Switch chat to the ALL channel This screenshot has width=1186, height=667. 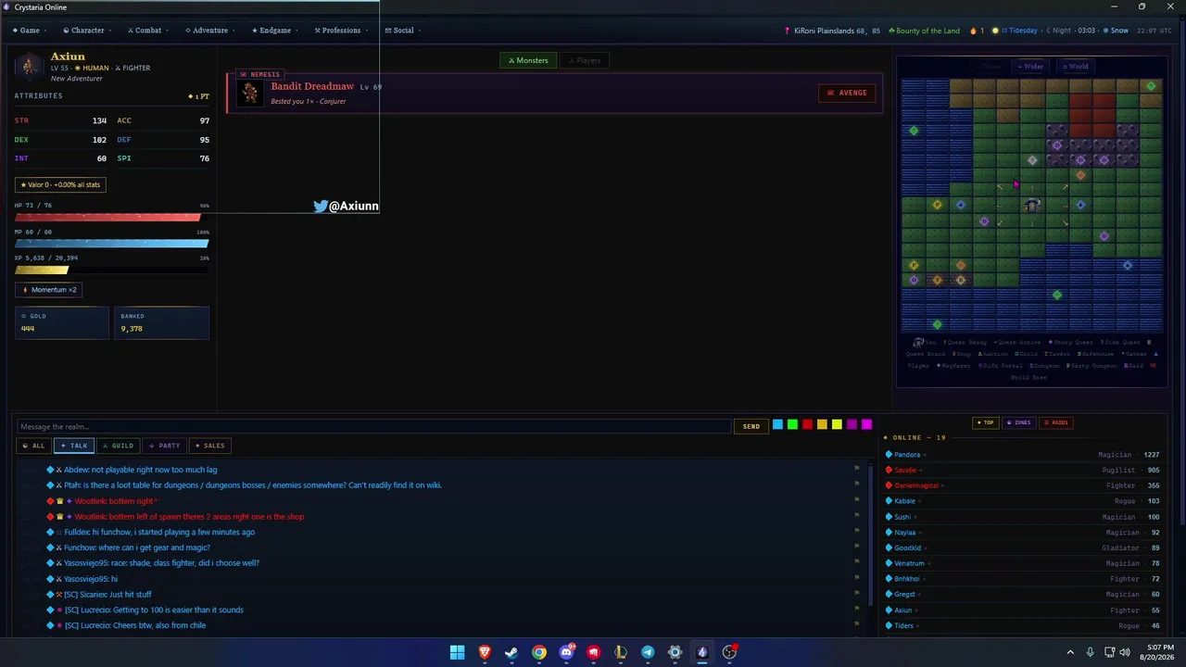click(x=33, y=446)
